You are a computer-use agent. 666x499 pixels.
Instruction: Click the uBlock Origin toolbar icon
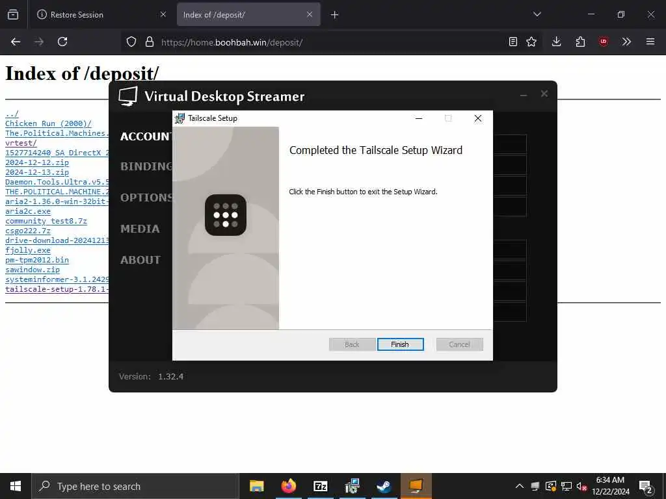click(x=604, y=42)
